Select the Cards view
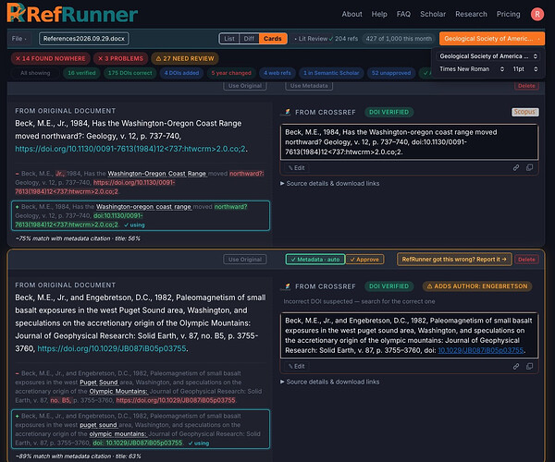This screenshot has width=555, height=462. coord(273,39)
